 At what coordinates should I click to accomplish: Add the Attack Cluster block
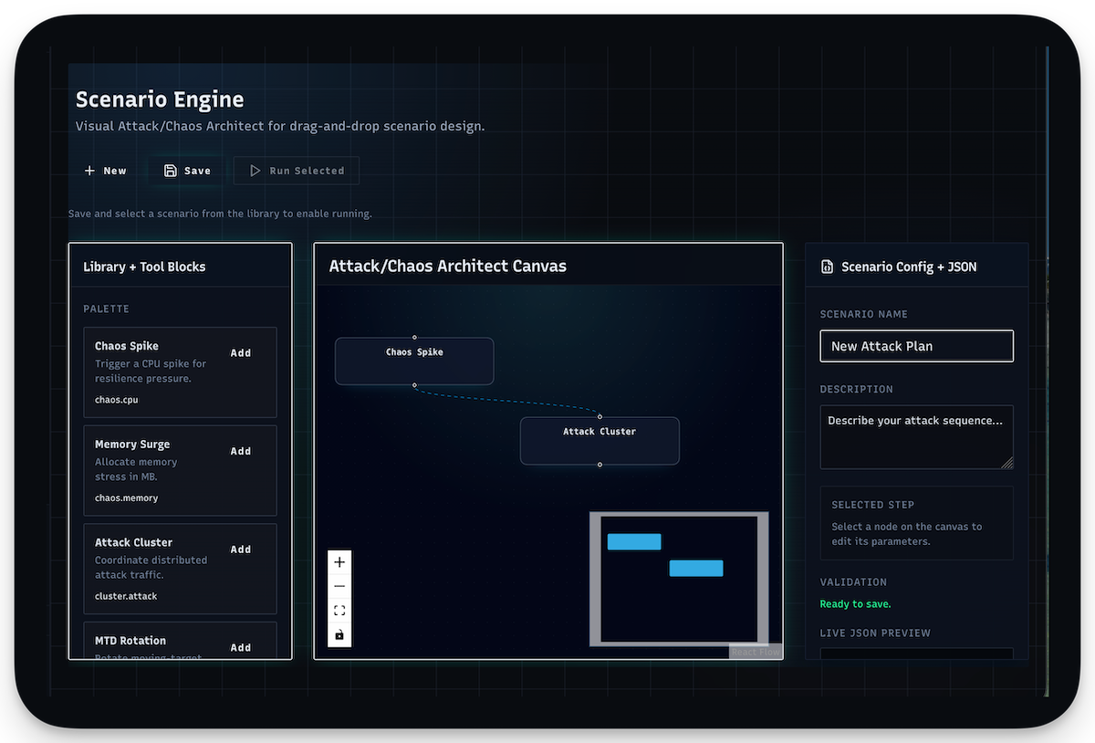(240, 549)
